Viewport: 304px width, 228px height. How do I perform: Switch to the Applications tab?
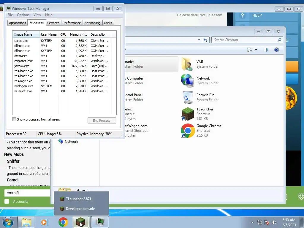coord(18,23)
